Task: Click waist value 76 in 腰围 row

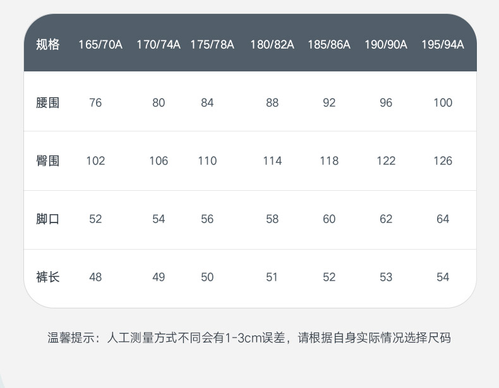Action: pyautogui.click(x=95, y=102)
